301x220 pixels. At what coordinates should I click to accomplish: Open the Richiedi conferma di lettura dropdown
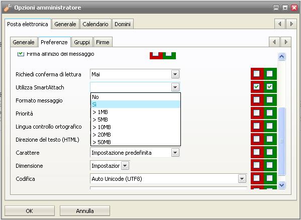175,74
